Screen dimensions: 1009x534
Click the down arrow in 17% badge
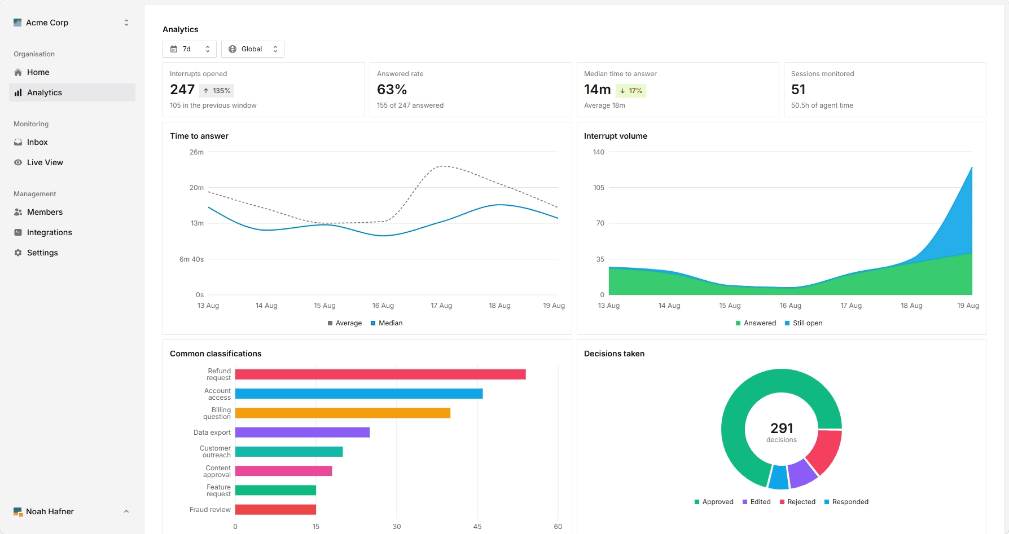pyautogui.click(x=622, y=91)
